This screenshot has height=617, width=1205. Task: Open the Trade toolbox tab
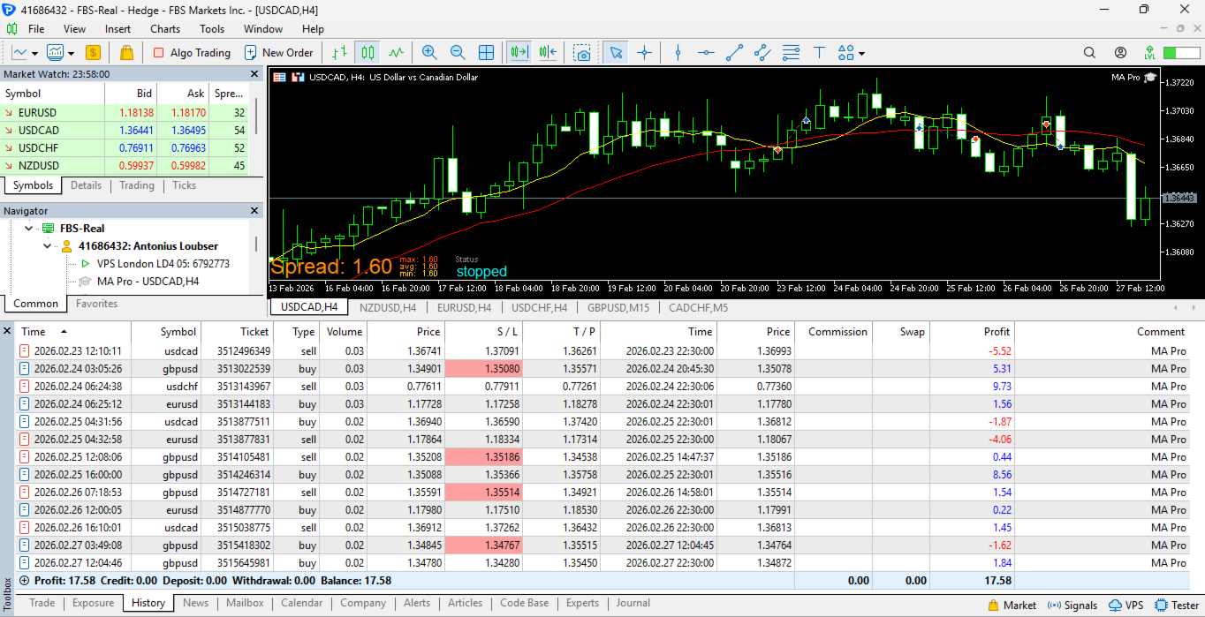click(x=42, y=604)
